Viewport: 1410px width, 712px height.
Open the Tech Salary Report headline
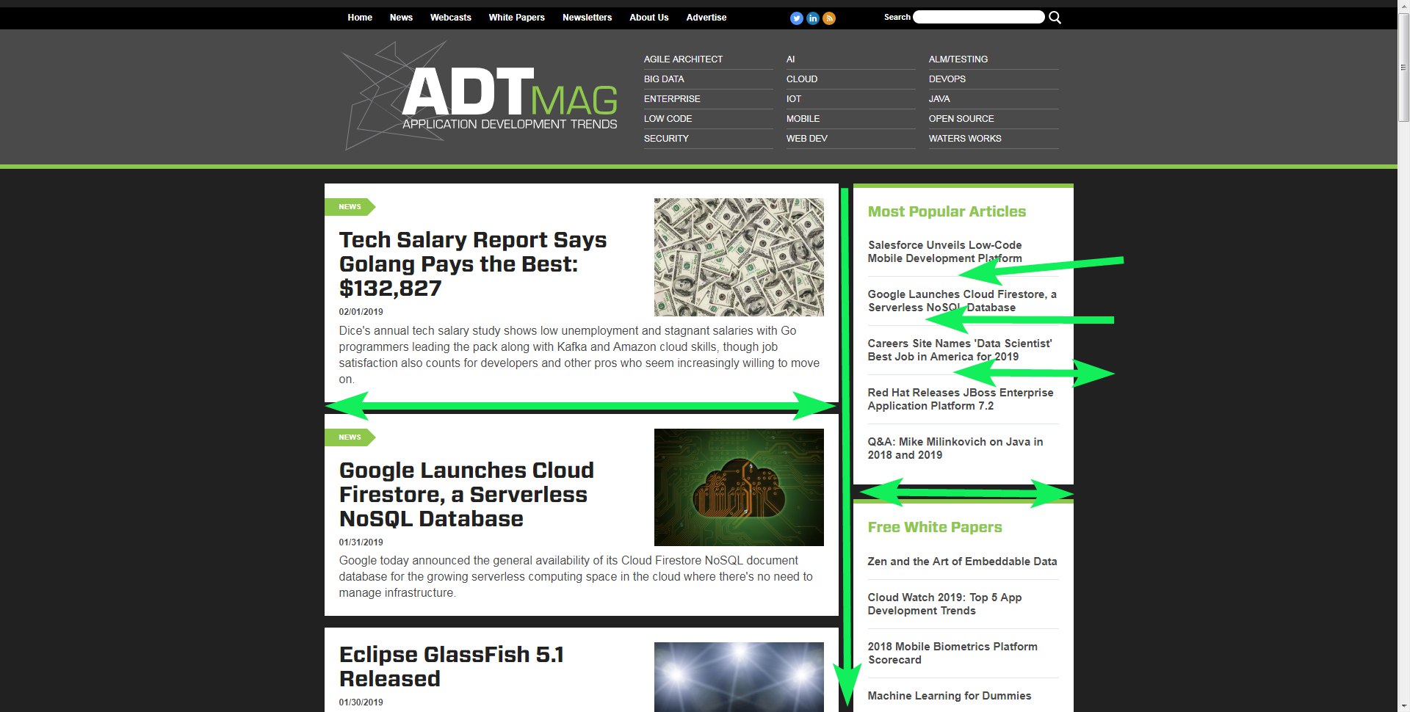pyautogui.click(x=473, y=264)
